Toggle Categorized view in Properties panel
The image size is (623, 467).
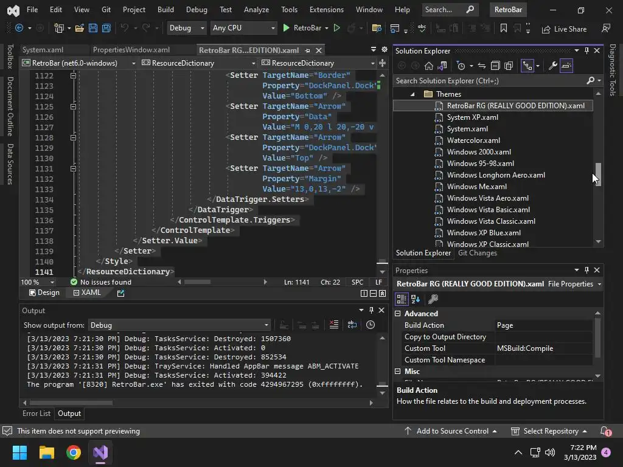point(402,299)
